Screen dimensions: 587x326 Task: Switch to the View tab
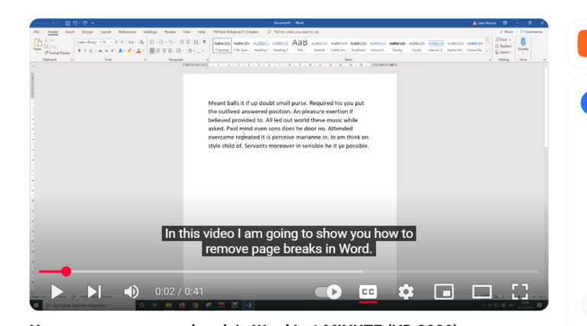pos(186,32)
